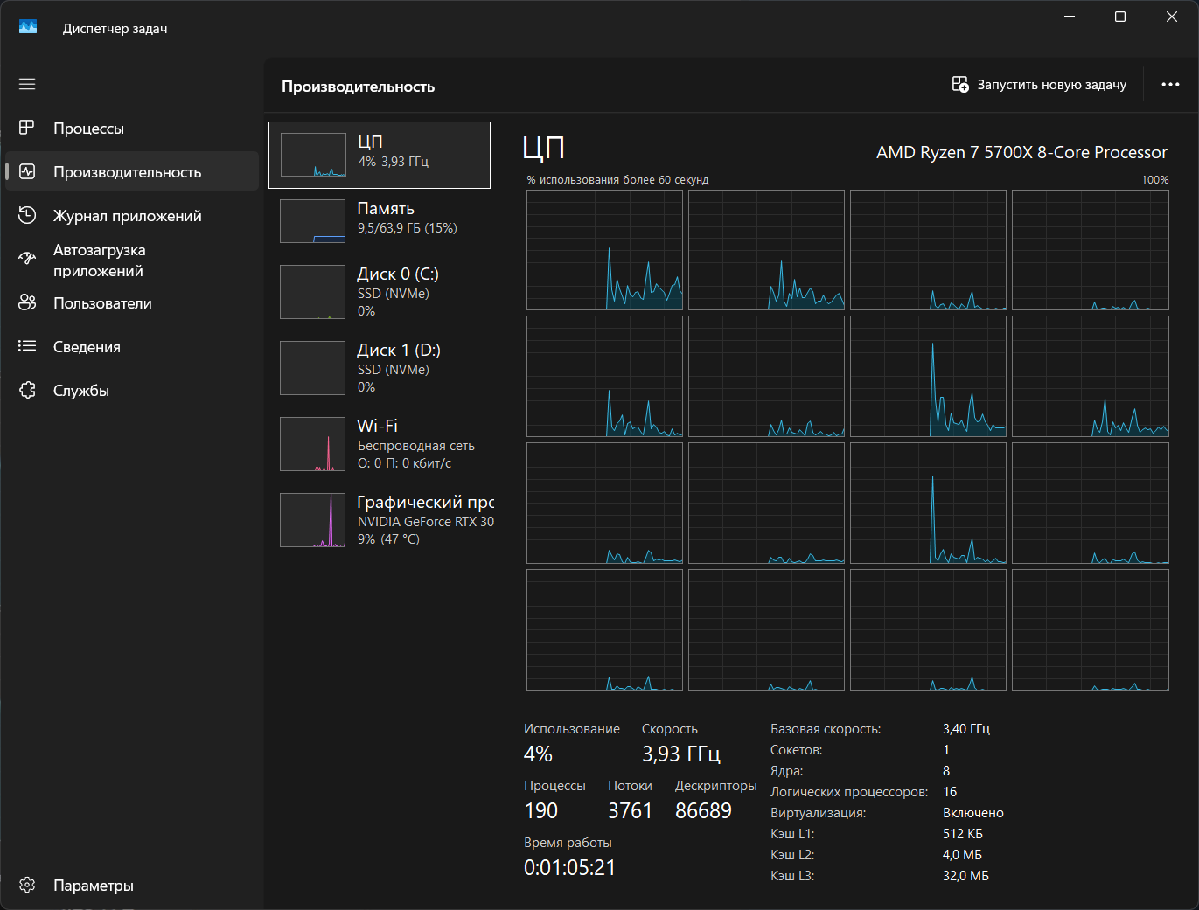
Task: Click the % использования graph label
Action: [617, 179]
